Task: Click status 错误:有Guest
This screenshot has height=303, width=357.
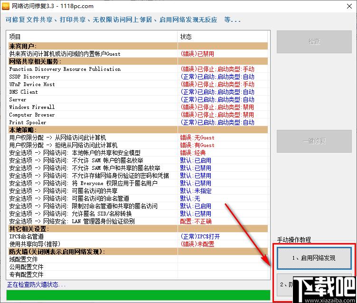Action: 197,145
